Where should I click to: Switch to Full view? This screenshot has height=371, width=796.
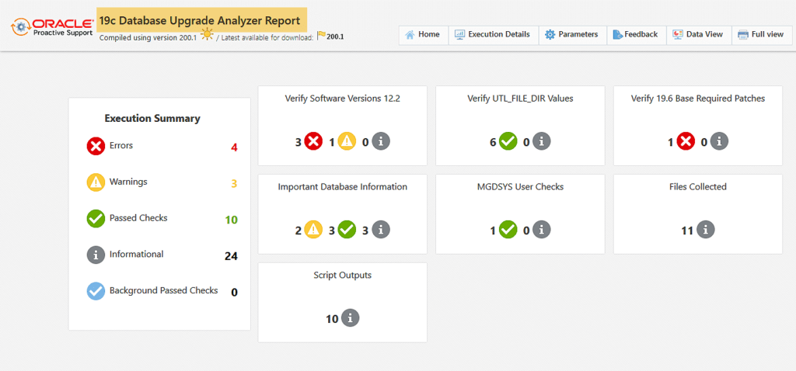(x=762, y=35)
